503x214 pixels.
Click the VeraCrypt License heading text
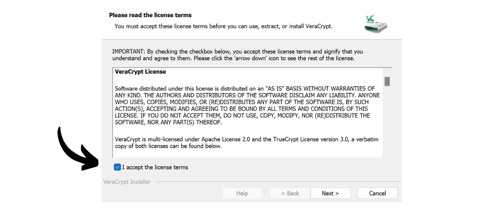(140, 72)
